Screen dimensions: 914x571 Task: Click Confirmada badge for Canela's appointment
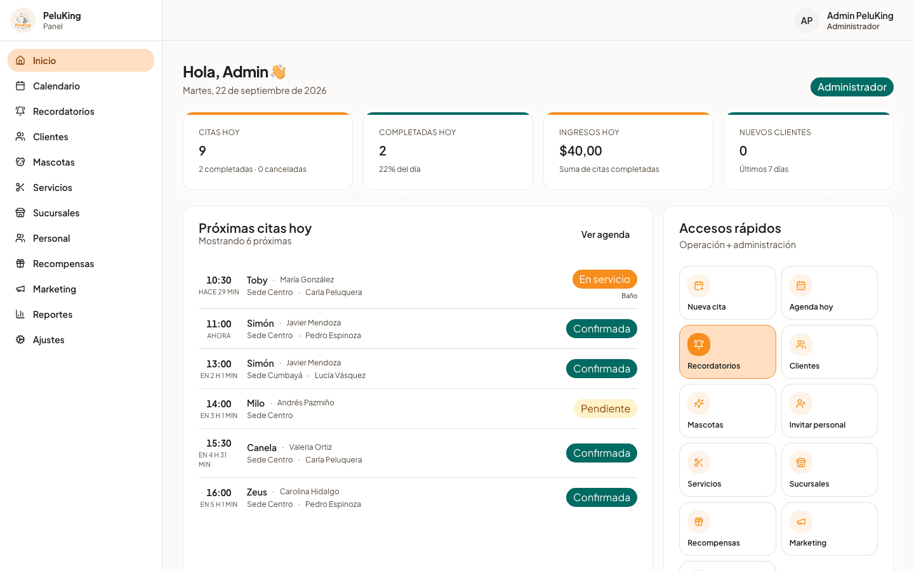pos(602,453)
